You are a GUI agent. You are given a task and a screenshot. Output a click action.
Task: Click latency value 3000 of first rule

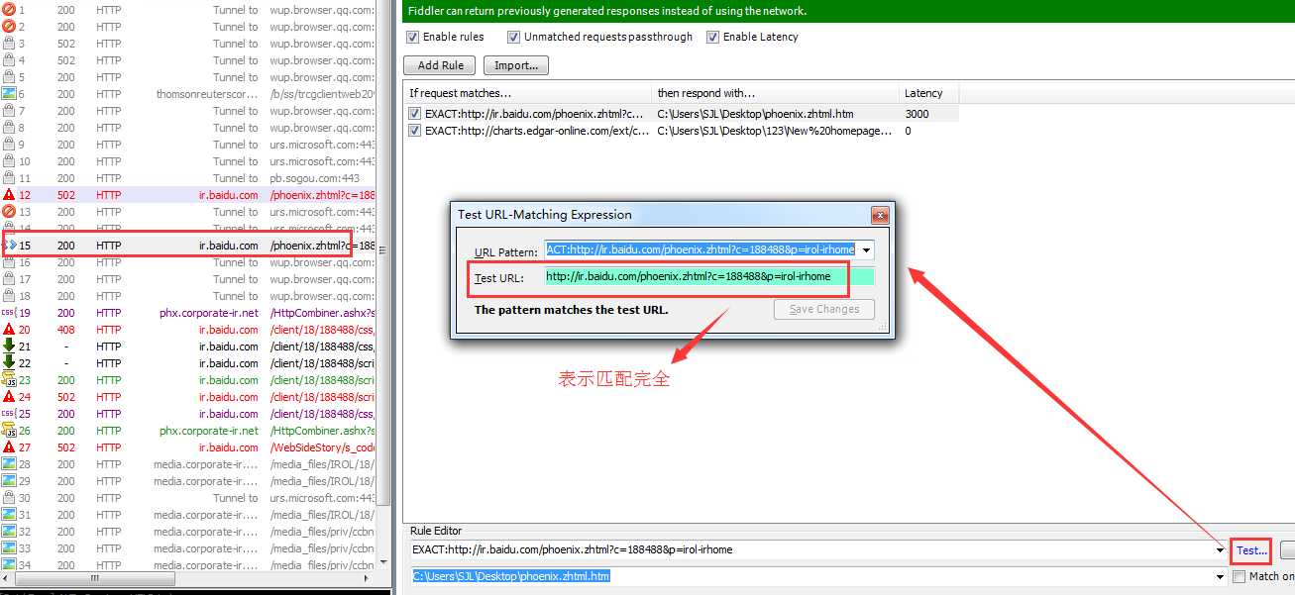(x=917, y=114)
